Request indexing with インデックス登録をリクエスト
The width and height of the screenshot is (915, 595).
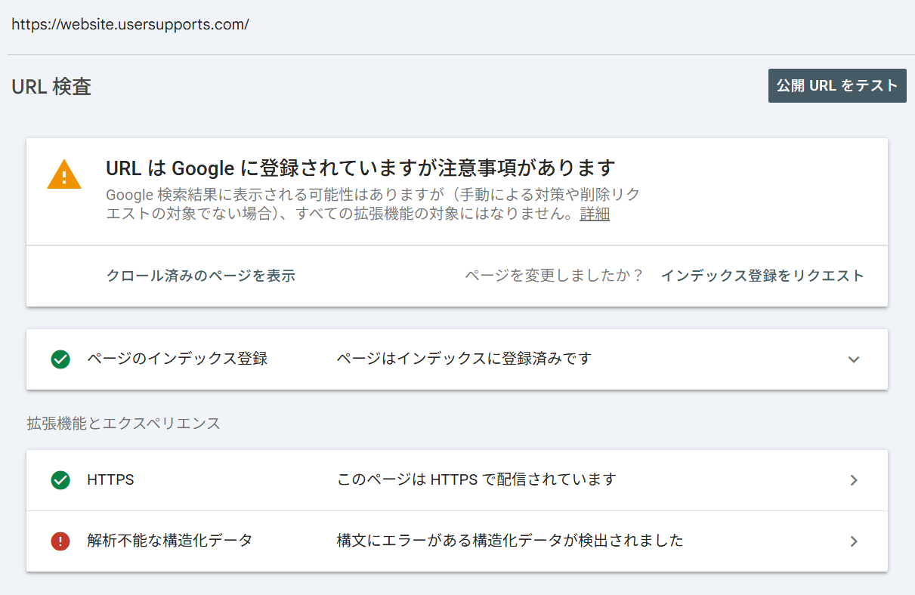762,276
